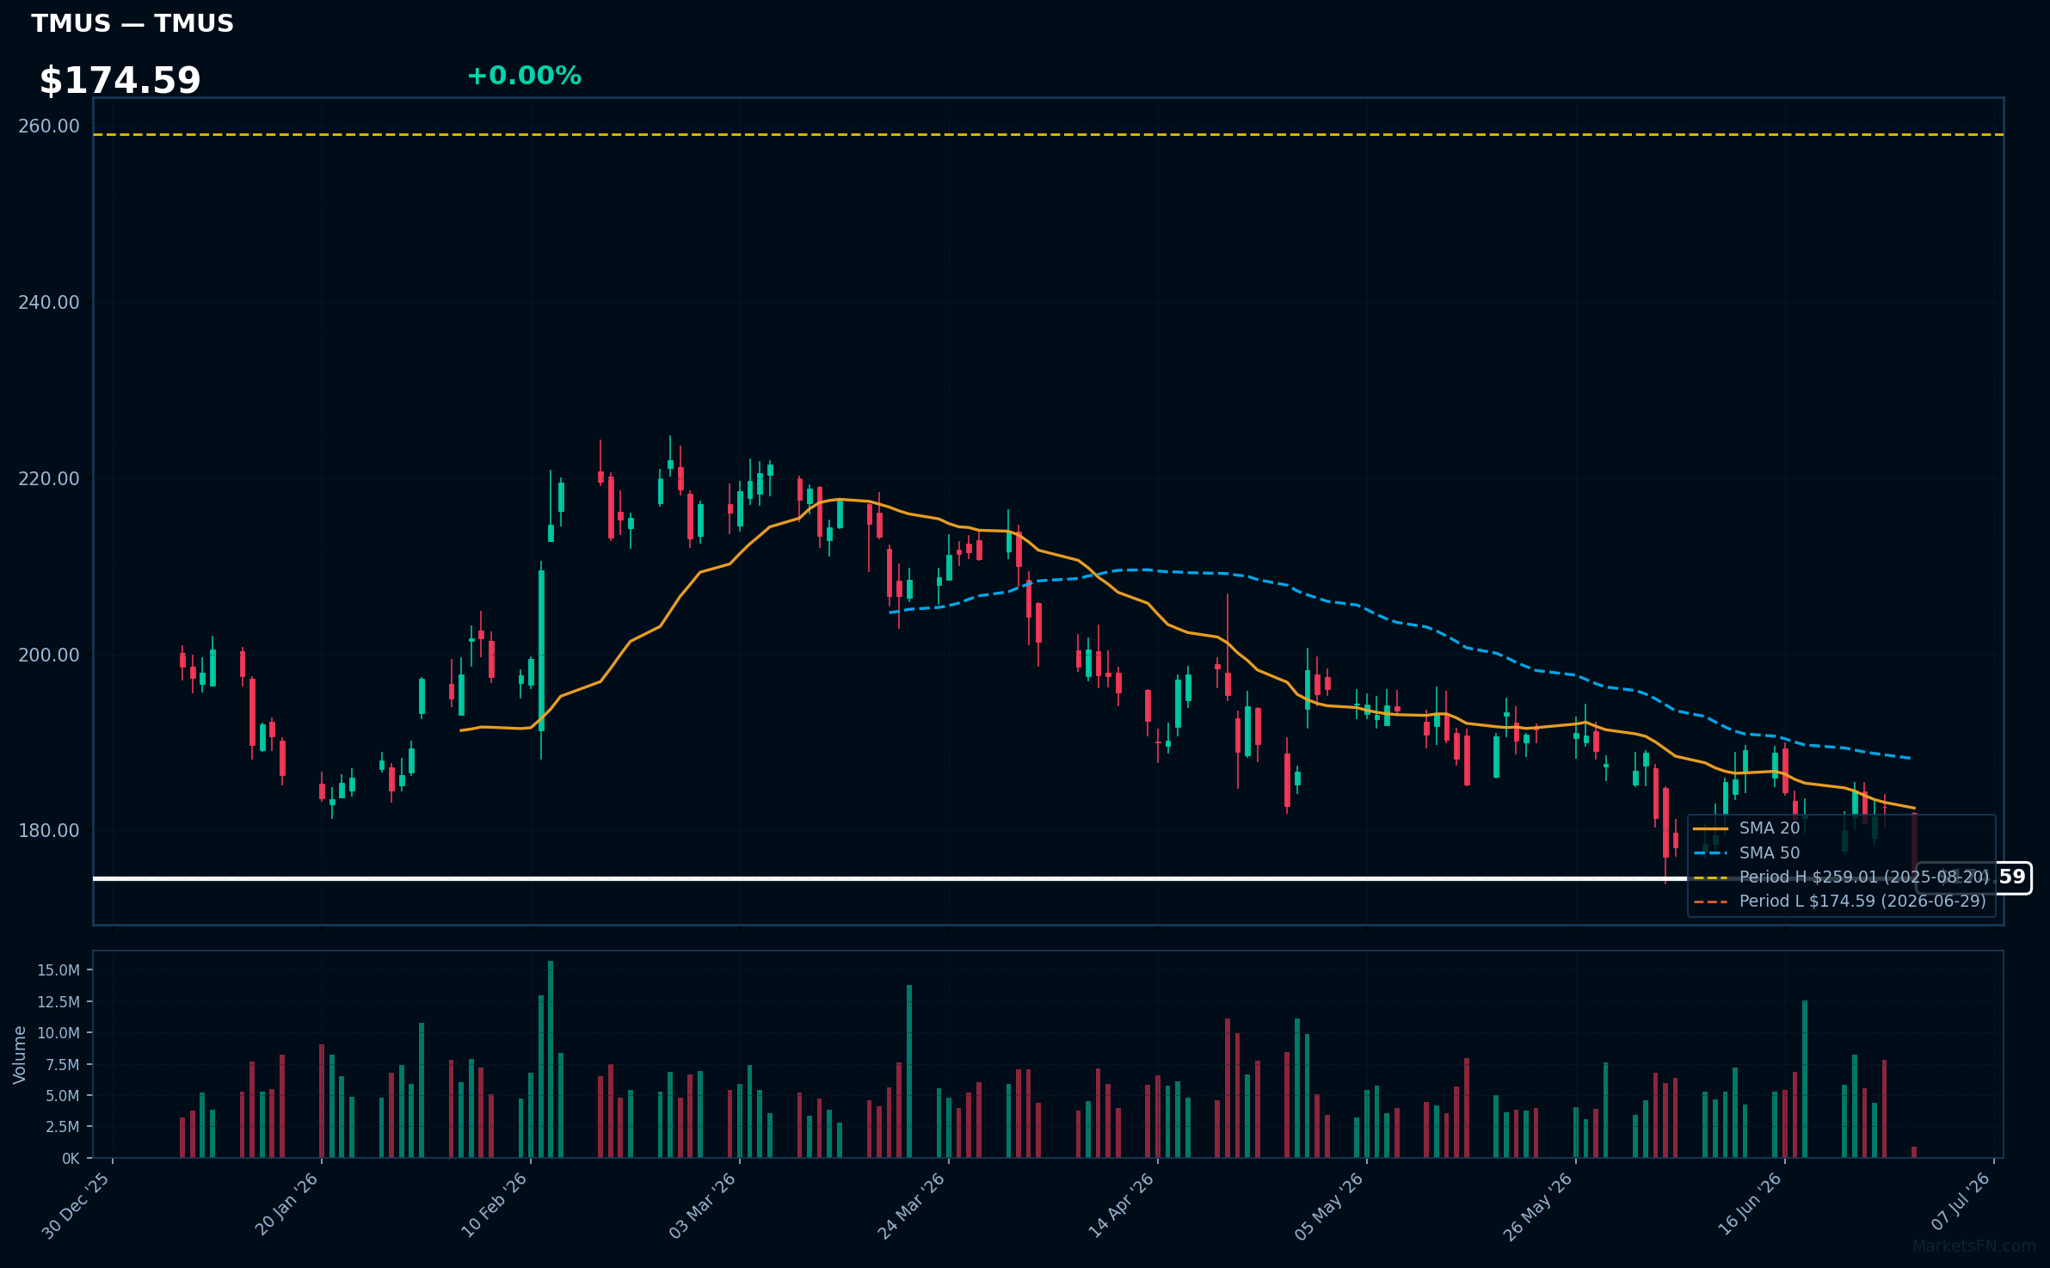Screen dimensions: 2050x1268
Task: Click the 14 Apr '26 date label
Action: coord(1121,1205)
